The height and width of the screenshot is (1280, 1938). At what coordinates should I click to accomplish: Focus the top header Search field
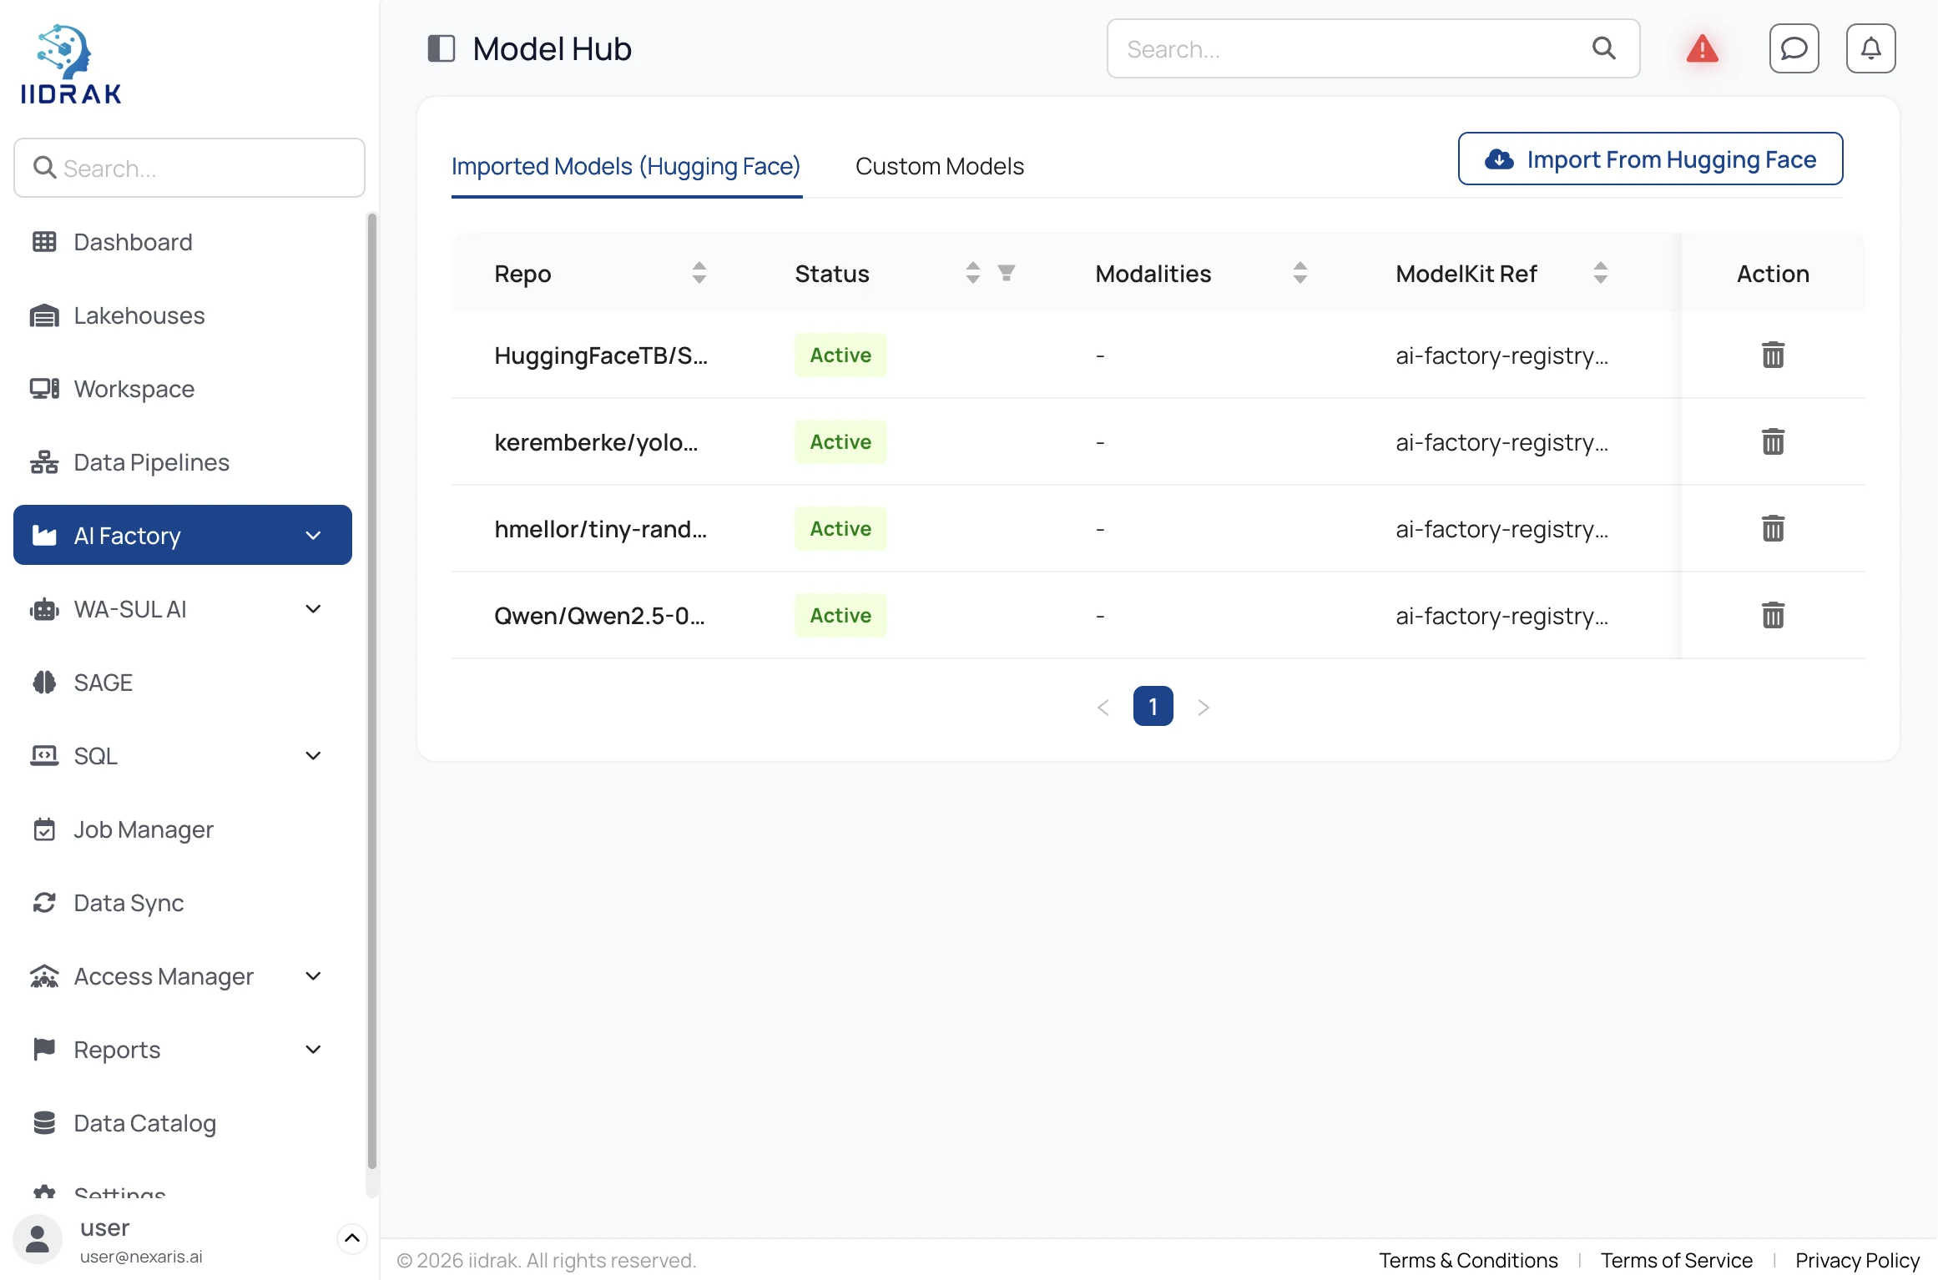[1373, 48]
